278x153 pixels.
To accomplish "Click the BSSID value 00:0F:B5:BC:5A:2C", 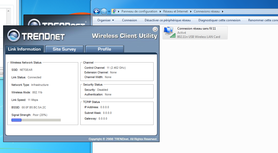I will point(34,108).
